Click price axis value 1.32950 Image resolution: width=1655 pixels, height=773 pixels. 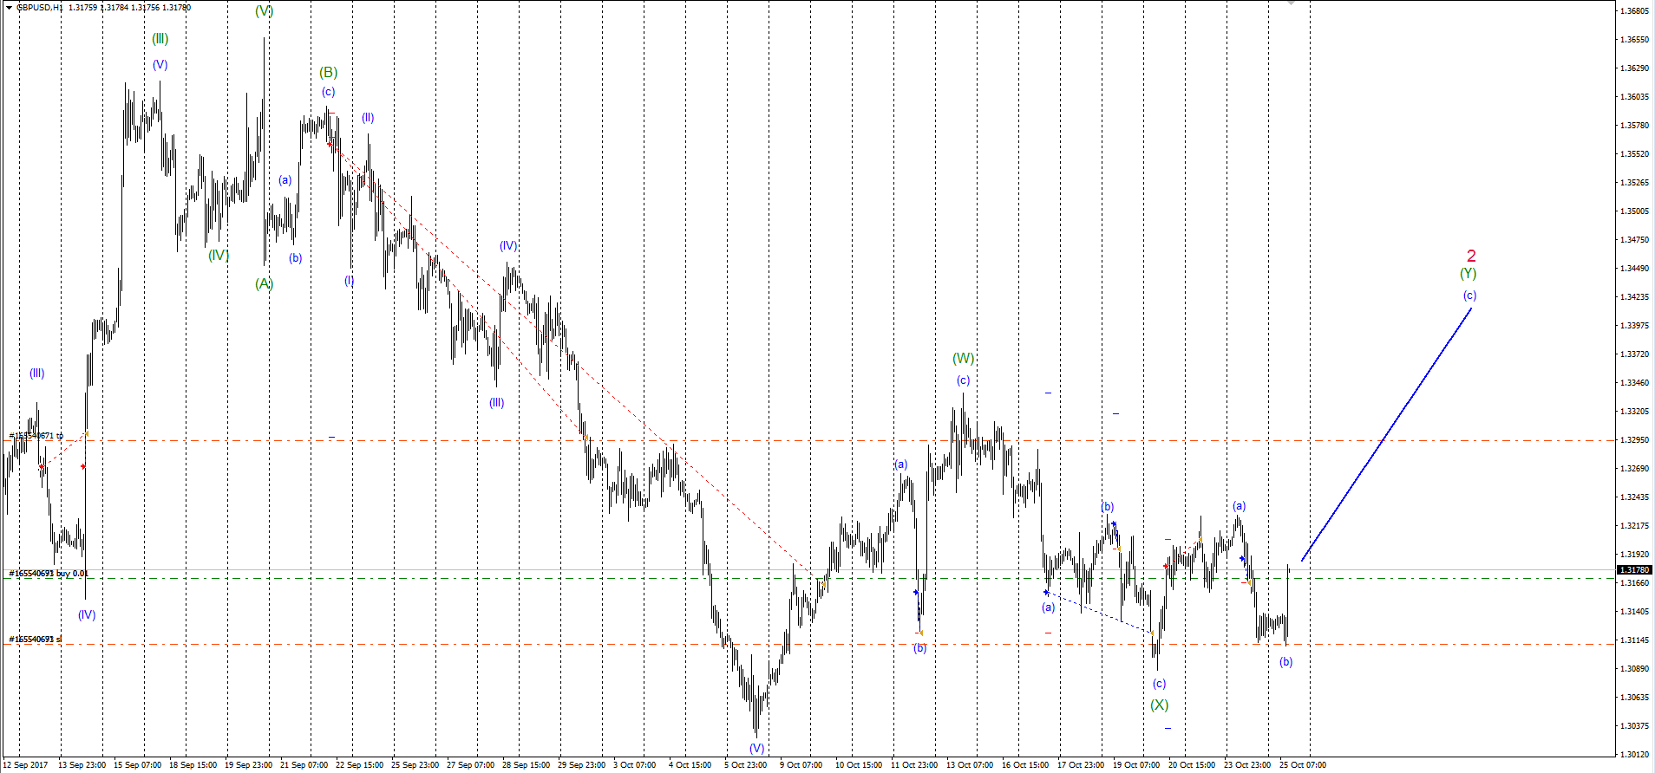coord(1634,440)
